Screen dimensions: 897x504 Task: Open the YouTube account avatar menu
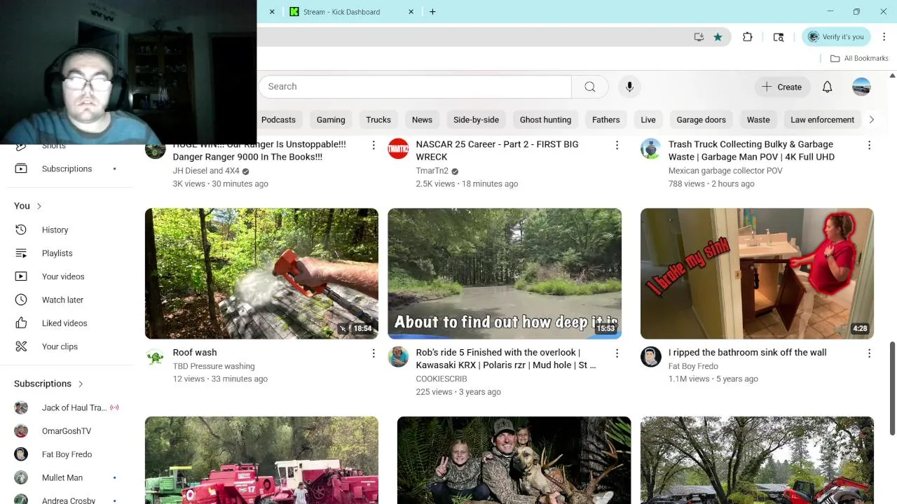tap(861, 87)
